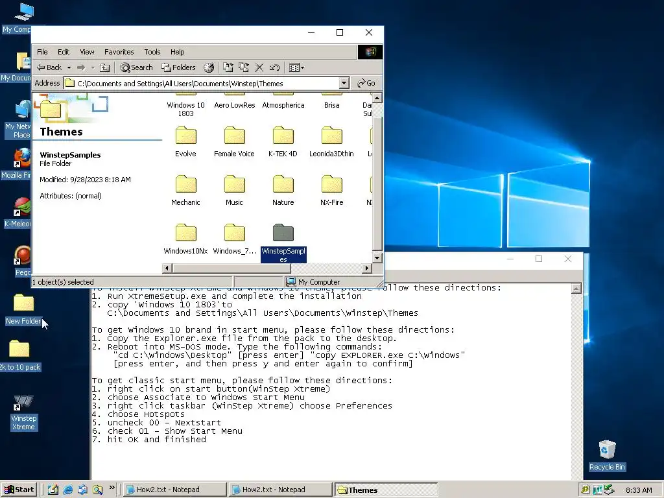Expand the Back history dropdown arrow

point(69,67)
